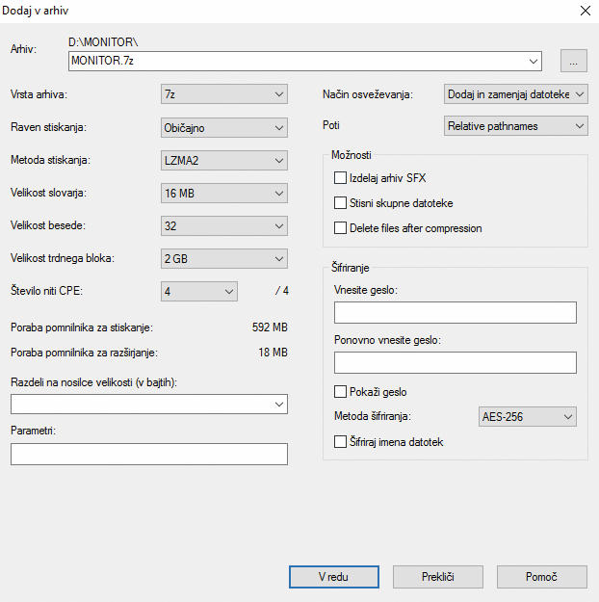Image resolution: width=599 pixels, height=602 pixels.
Task: Open the Vrsta arhiva dropdown
Action: pyautogui.click(x=223, y=94)
